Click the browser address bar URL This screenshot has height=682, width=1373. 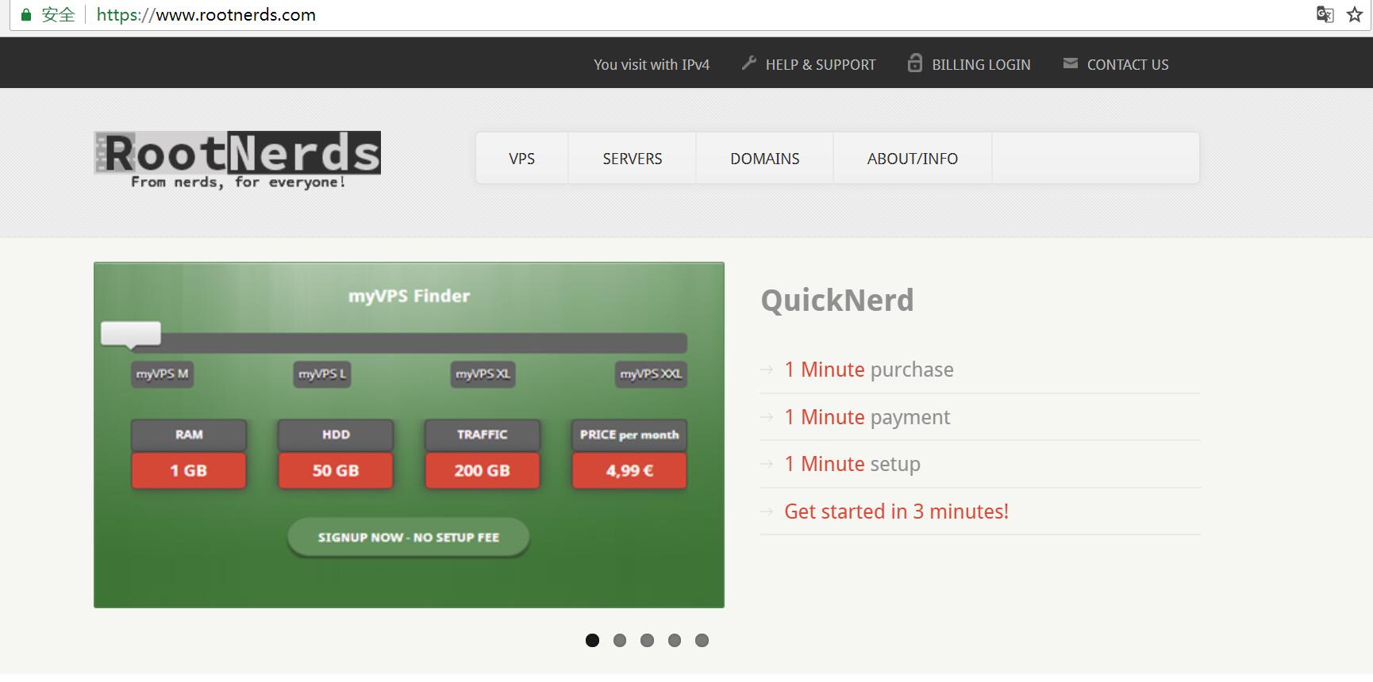pos(206,15)
